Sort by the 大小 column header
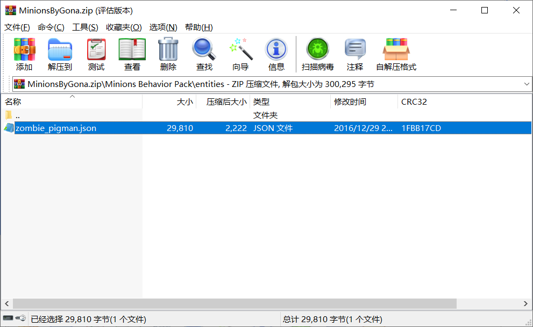The image size is (533, 327). pos(184,101)
